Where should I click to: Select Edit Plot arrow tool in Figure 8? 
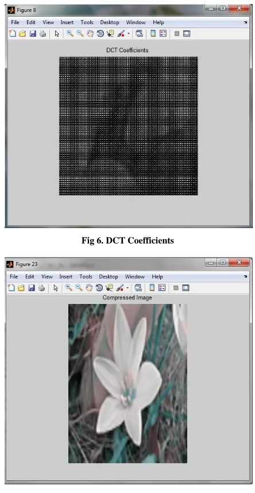57,34
